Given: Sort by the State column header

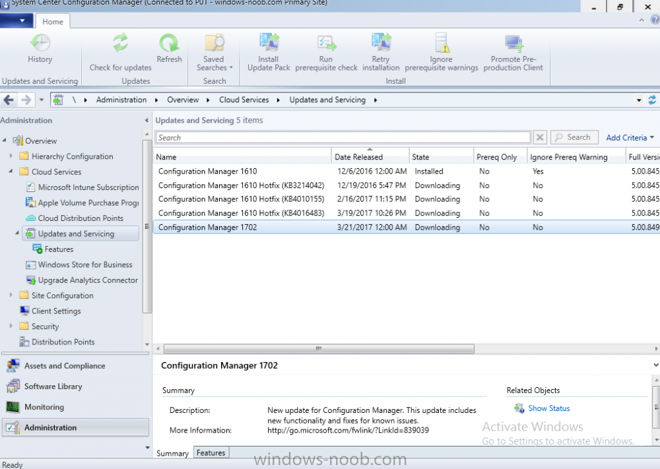Looking at the screenshot, I should [x=441, y=157].
